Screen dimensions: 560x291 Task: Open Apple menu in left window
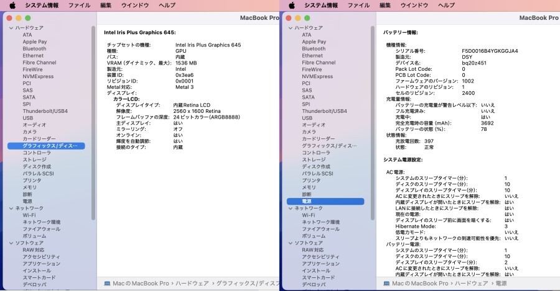(x=12, y=6)
